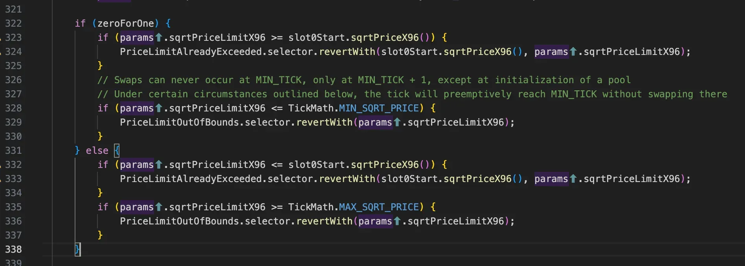Click line number 338 in the gutter

pyautogui.click(x=13, y=250)
